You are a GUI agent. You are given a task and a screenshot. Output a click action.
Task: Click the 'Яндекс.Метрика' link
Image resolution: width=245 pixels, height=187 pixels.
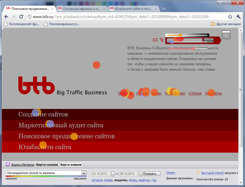pos(22,165)
